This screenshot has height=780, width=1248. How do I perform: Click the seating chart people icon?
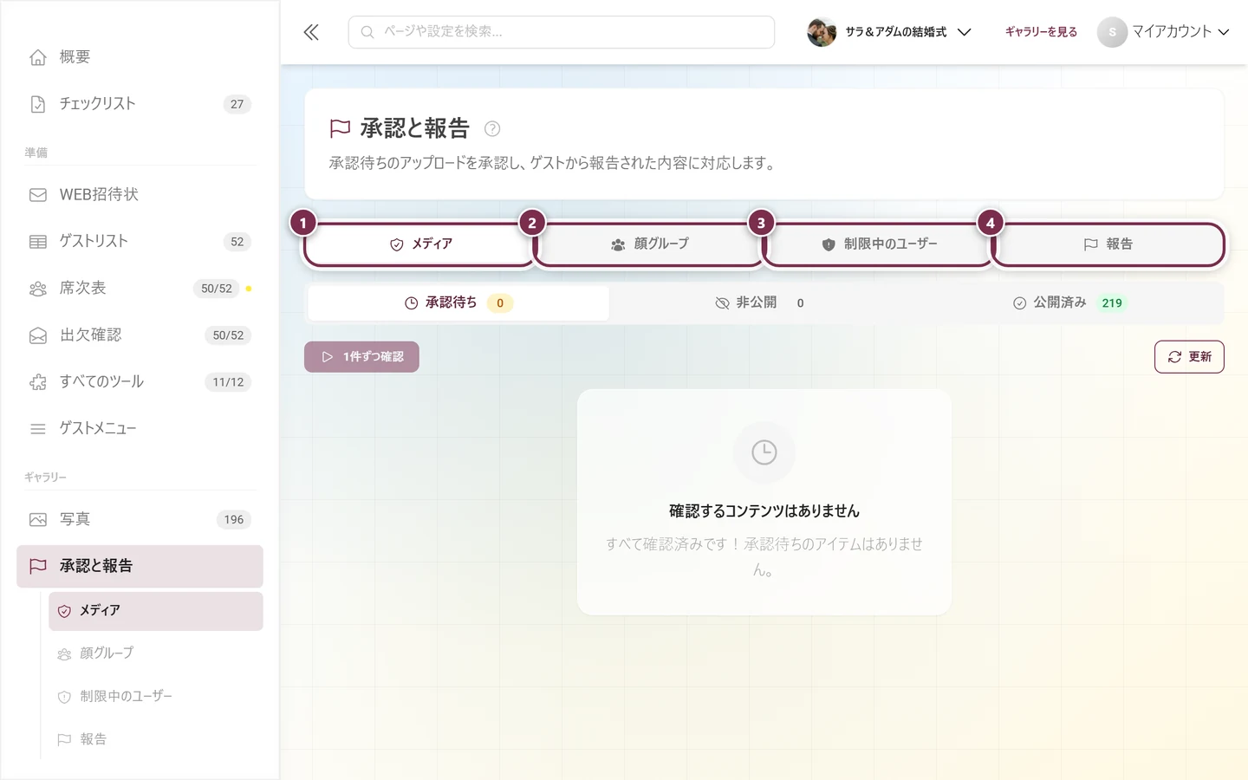tap(38, 289)
